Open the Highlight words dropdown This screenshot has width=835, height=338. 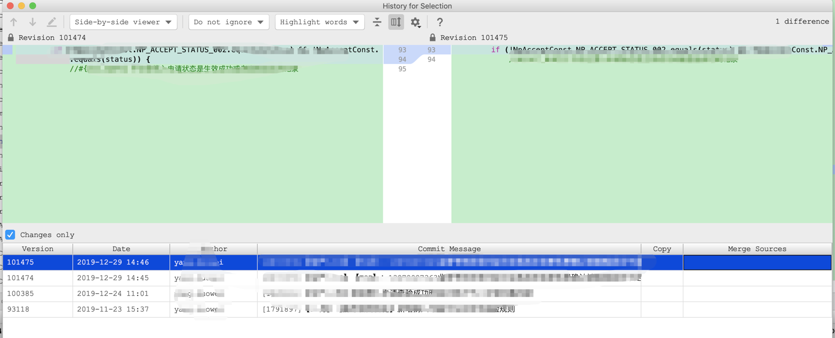319,22
